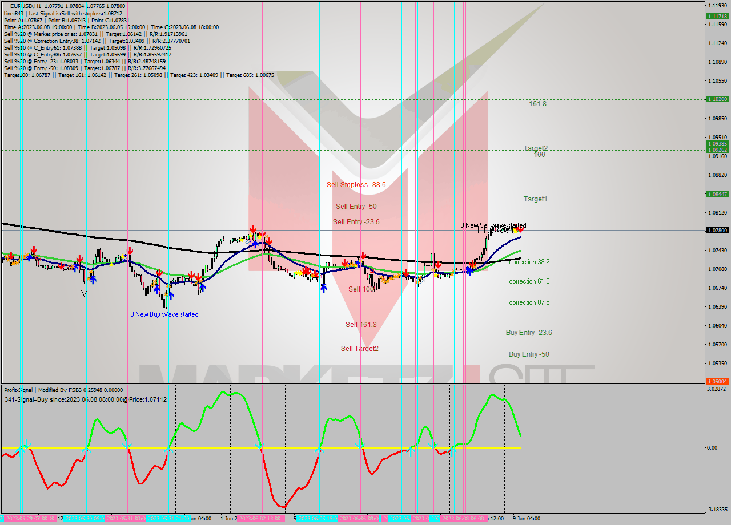731x525 pixels.
Task: Click the 'correction 61.8' green level label
Action: coord(529,281)
